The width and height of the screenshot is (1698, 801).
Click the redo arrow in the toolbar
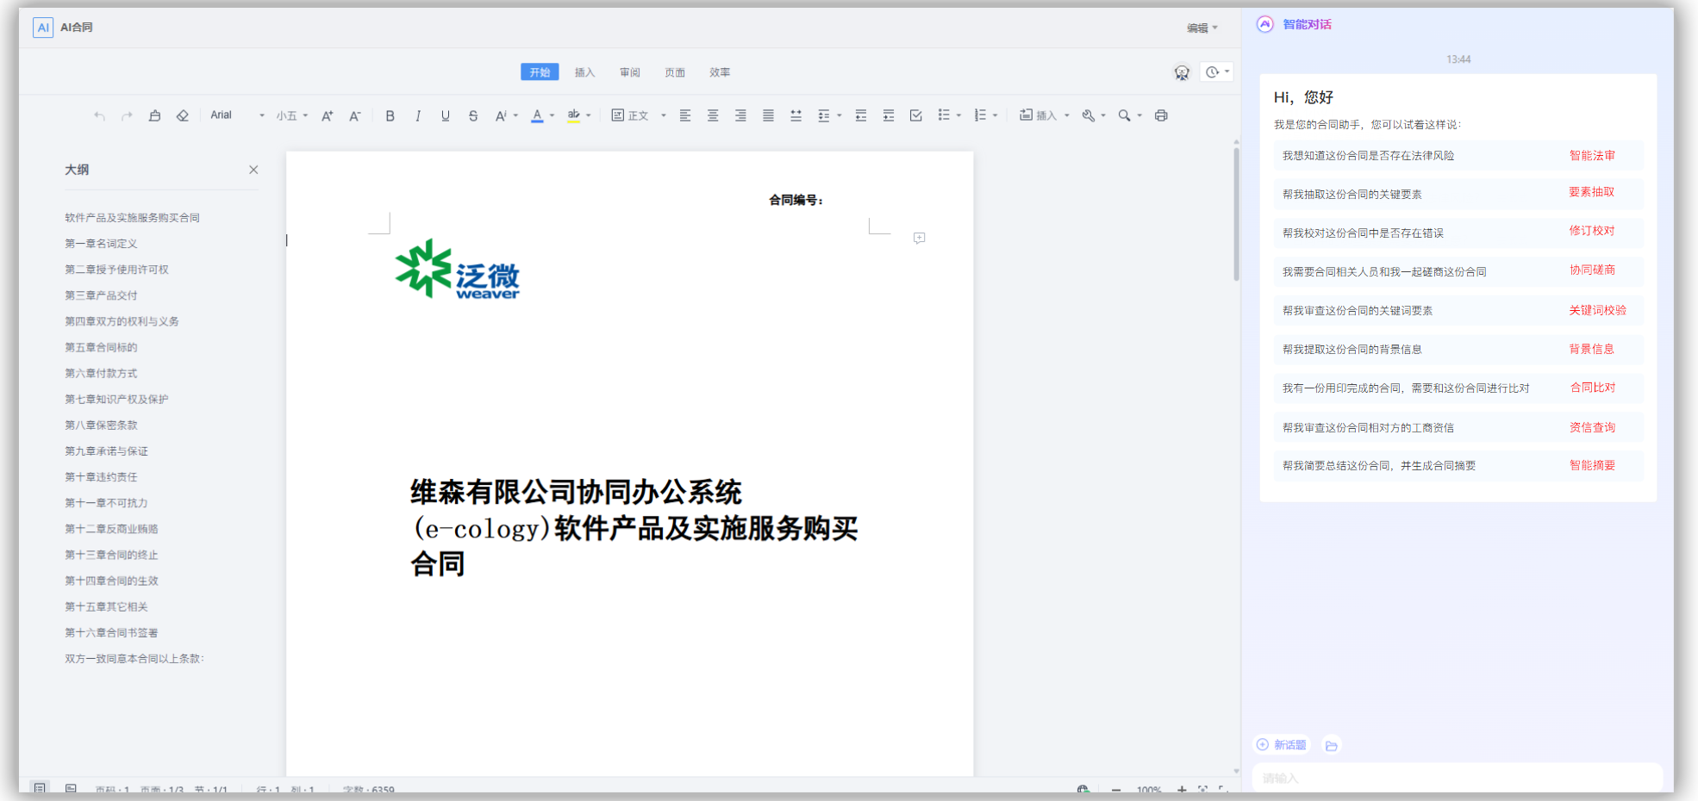coord(128,115)
